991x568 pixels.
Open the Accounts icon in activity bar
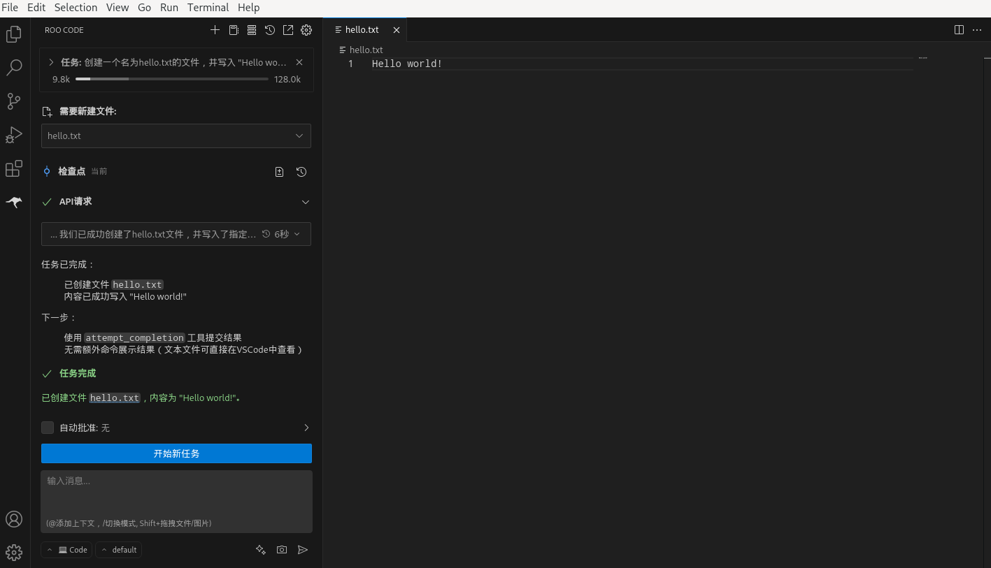14,519
